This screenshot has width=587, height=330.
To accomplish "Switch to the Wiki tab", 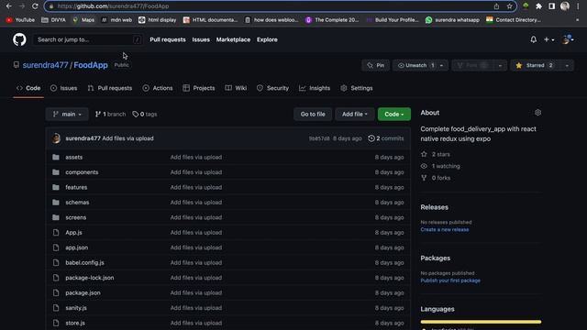I will (x=236, y=88).
